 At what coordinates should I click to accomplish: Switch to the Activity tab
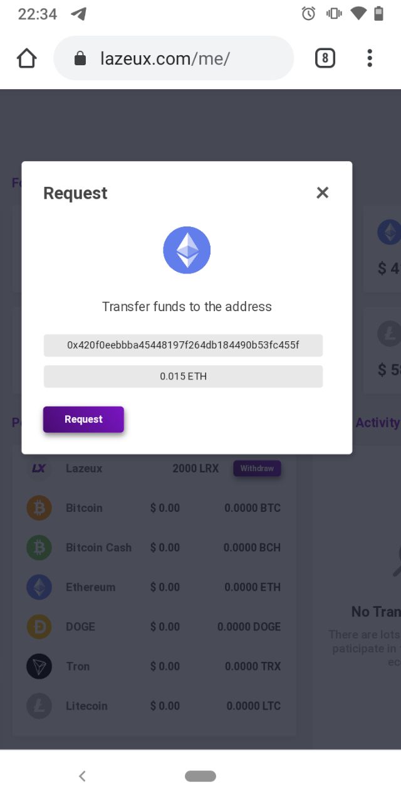click(x=377, y=423)
